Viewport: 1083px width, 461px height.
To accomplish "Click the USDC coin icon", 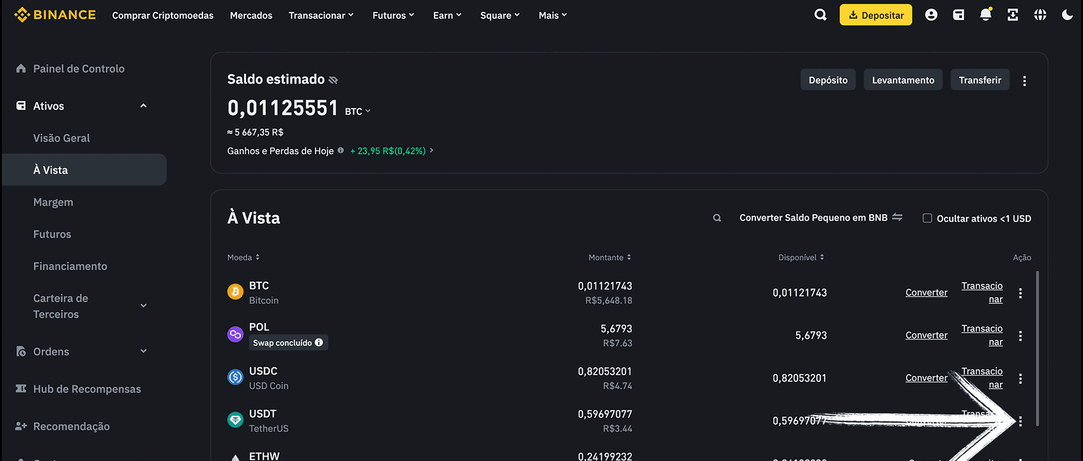I will pyautogui.click(x=235, y=377).
